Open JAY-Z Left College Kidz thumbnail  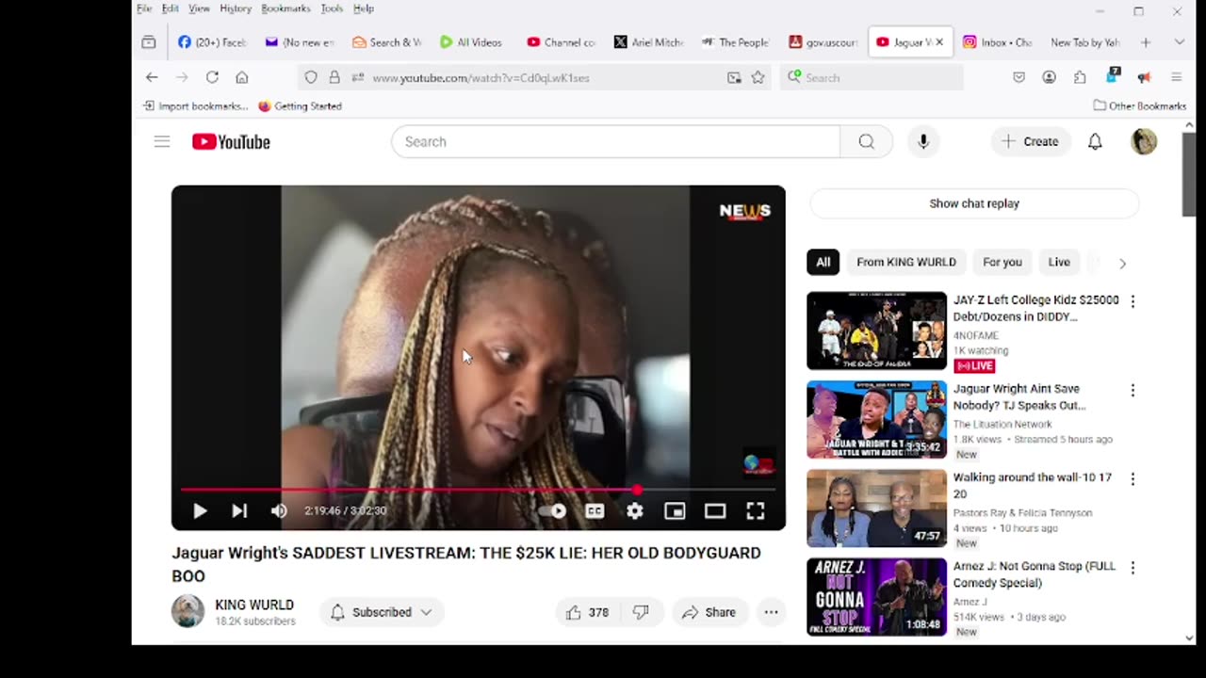[876, 331]
